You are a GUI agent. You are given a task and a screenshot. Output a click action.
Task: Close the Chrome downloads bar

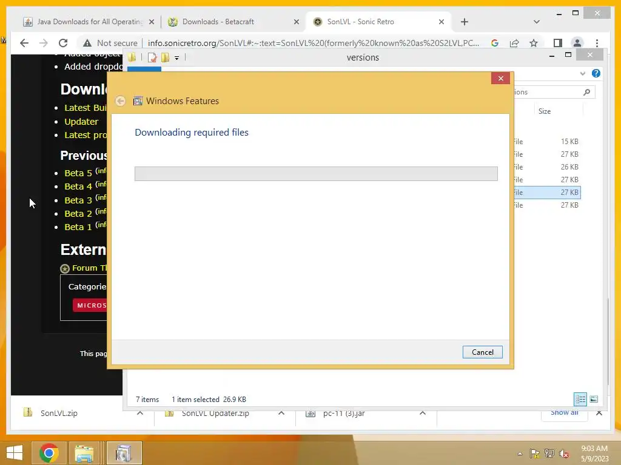pyautogui.click(x=599, y=413)
